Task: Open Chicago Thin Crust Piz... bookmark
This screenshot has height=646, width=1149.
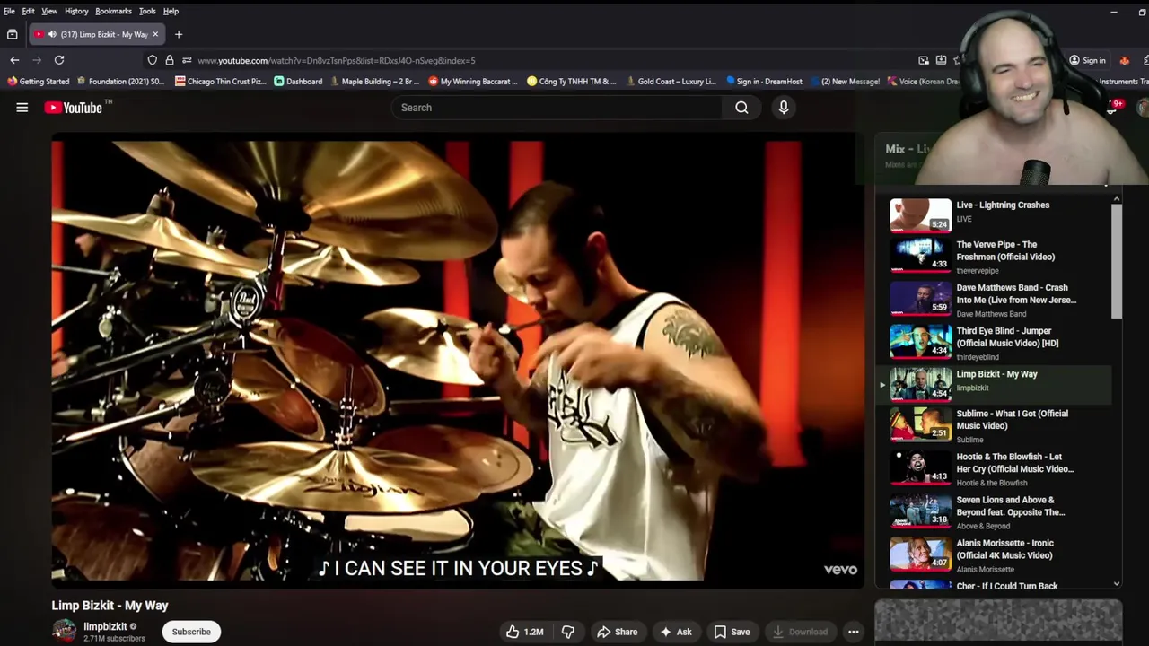Action: 221,81
